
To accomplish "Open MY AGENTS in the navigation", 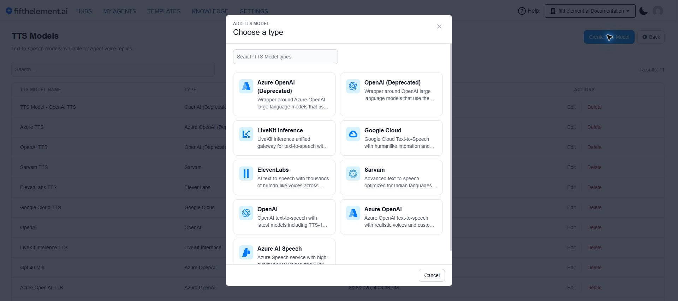I will (120, 11).
